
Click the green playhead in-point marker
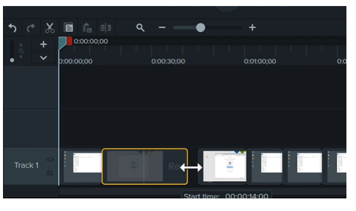pyautogui.click(x=62, y=43)
